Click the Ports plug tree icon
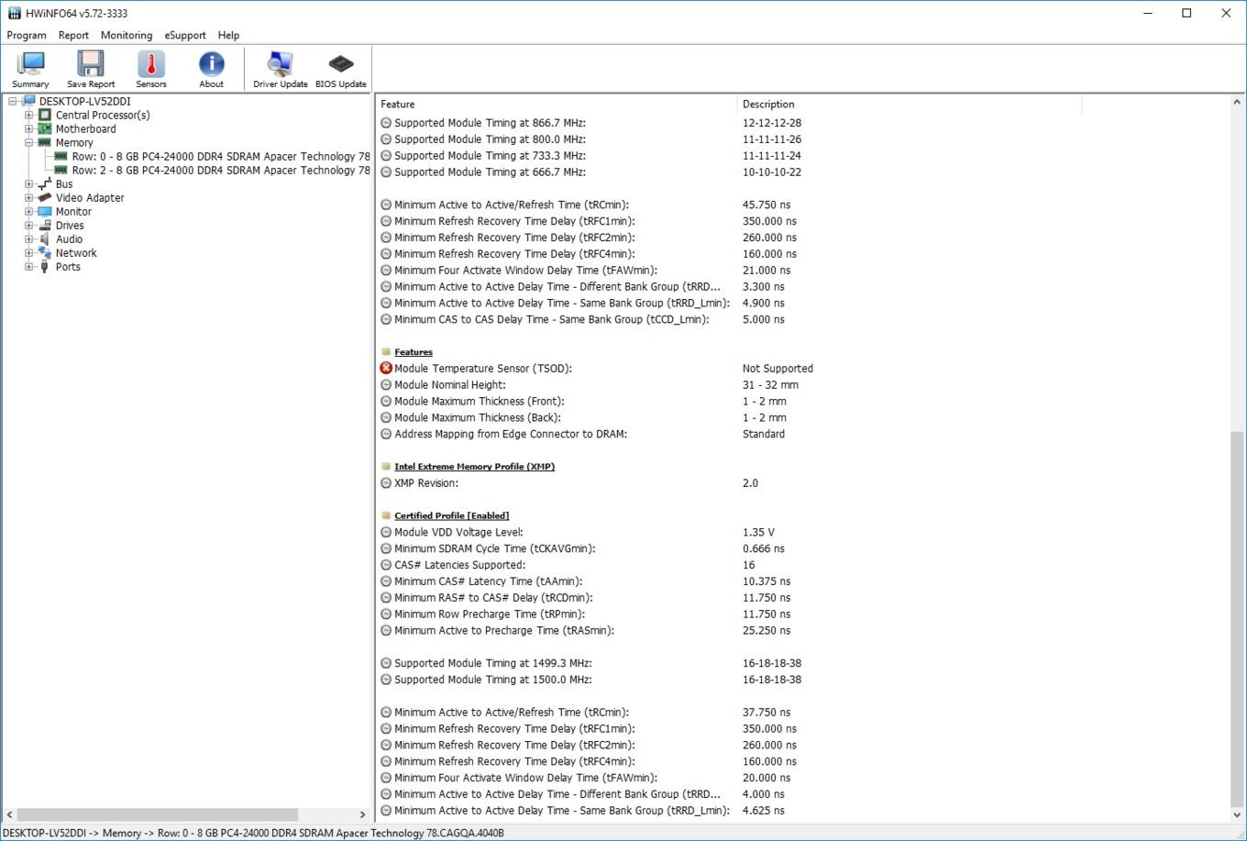Image resolution: width=1247 pixels, height=841 pixels. [x=45, y=266]
